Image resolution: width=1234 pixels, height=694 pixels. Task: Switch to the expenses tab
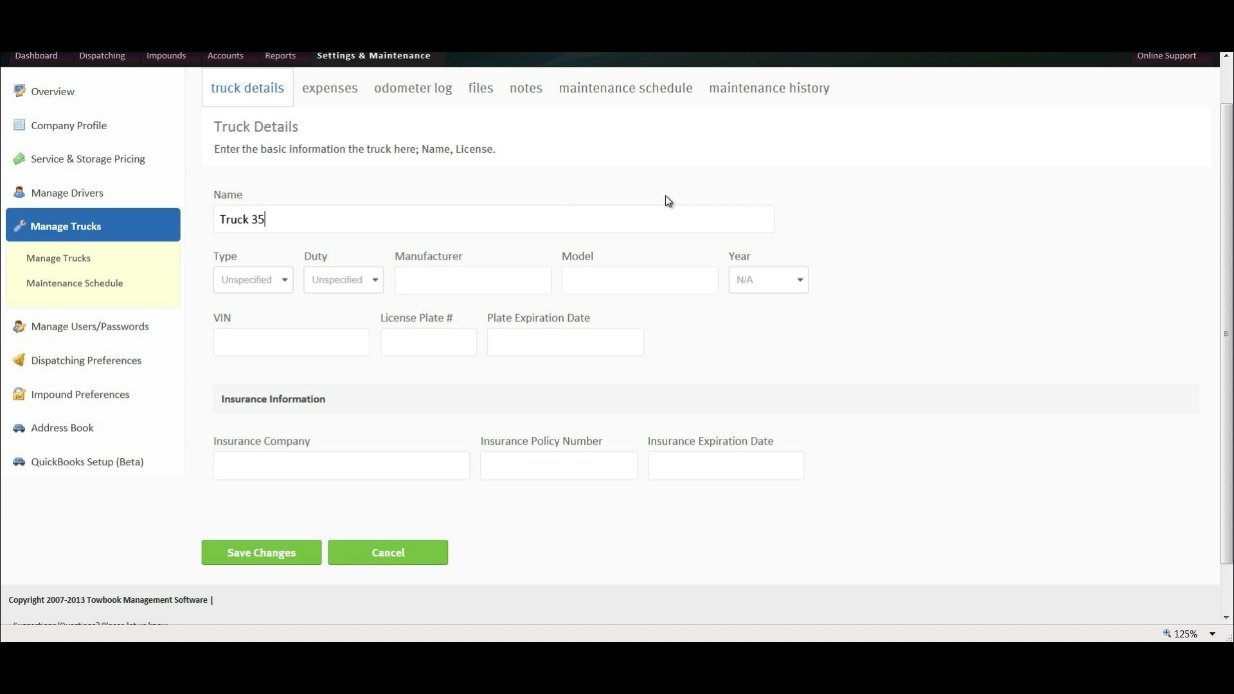click(x=330, y=88)
